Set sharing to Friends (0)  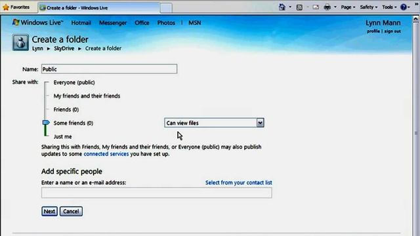click(66, 109)
